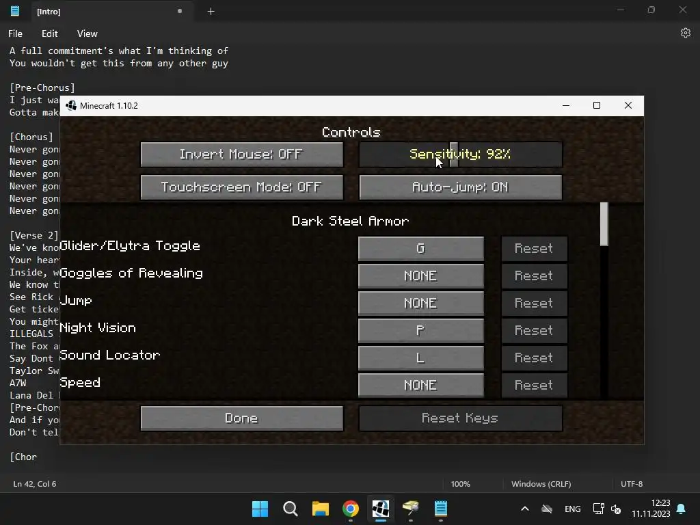This screenshot has height=525, width=700.
Task: Open the Windows Start menu
Action: point(260,509)
